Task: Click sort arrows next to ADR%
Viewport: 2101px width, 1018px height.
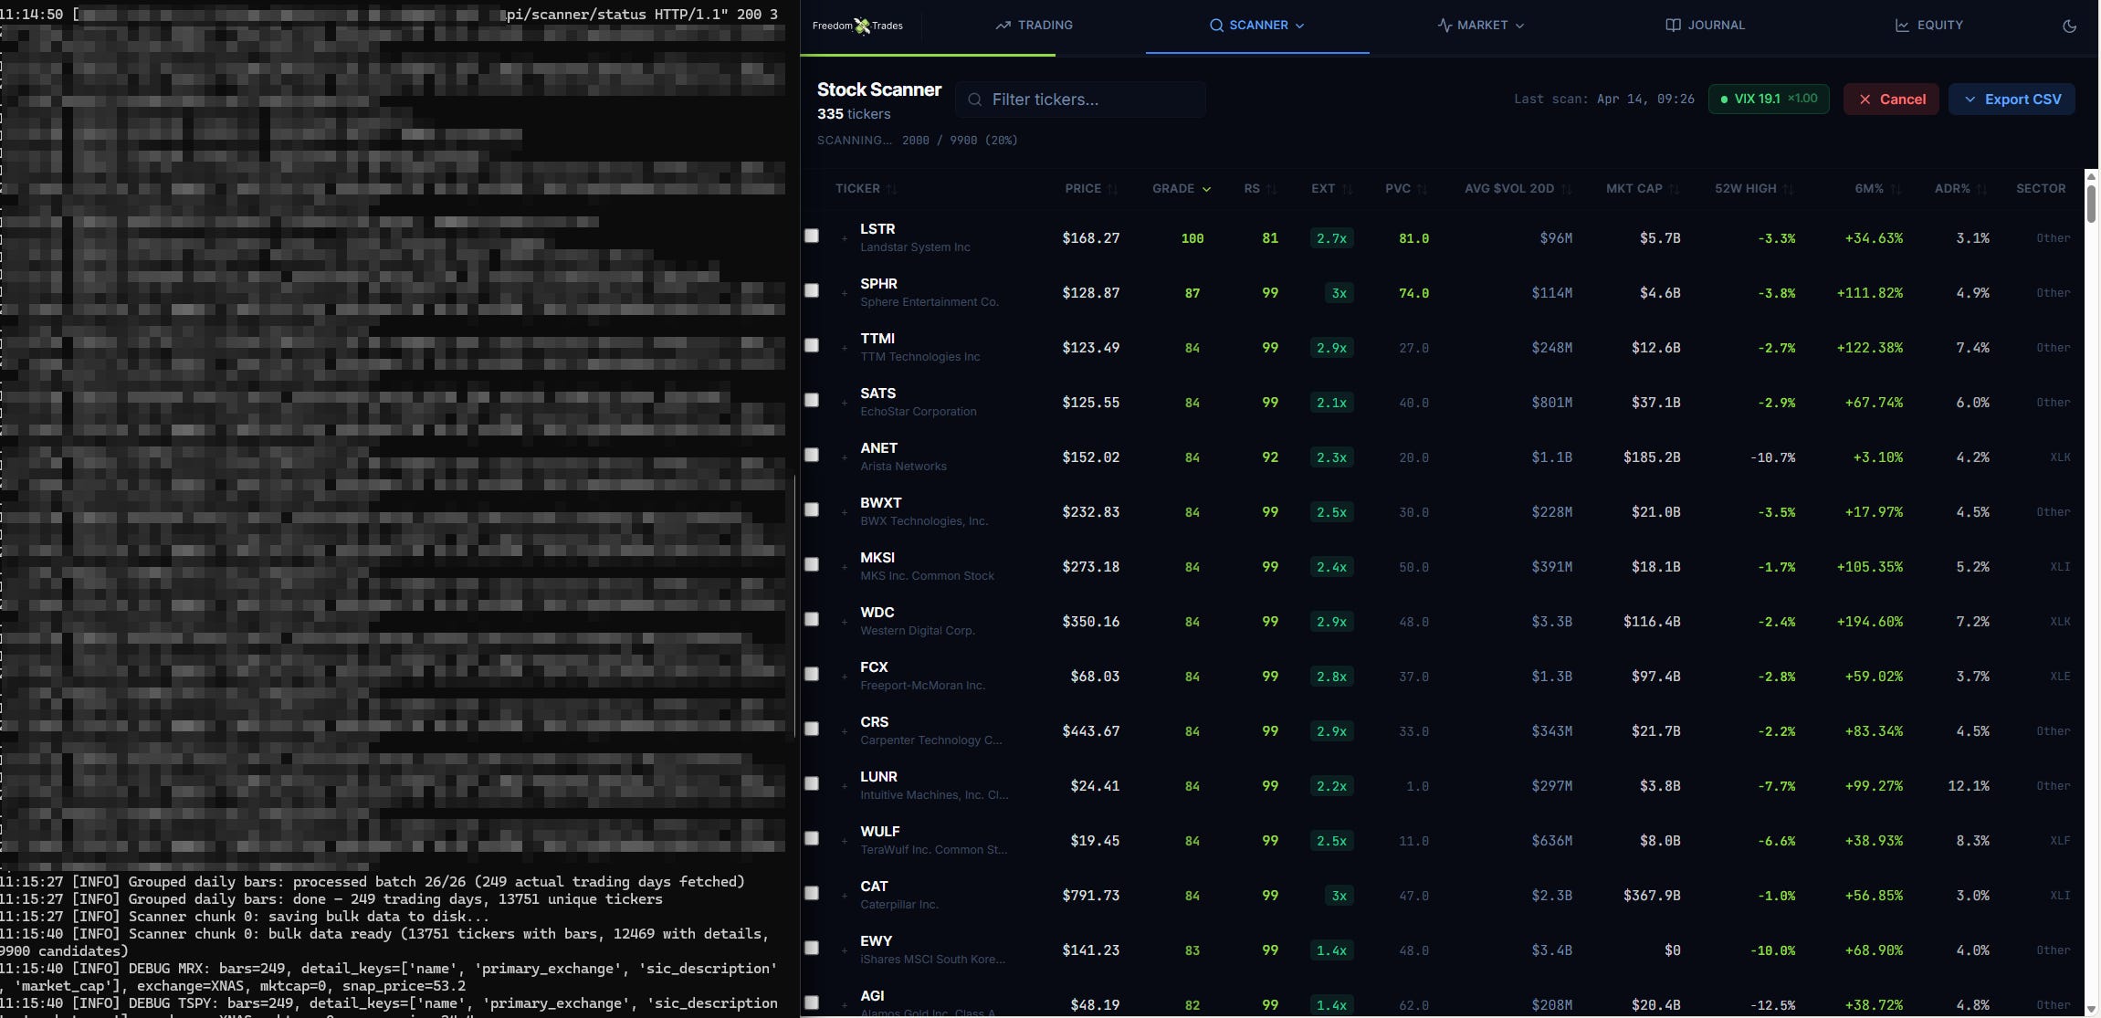Action: tap(1981, 189)
